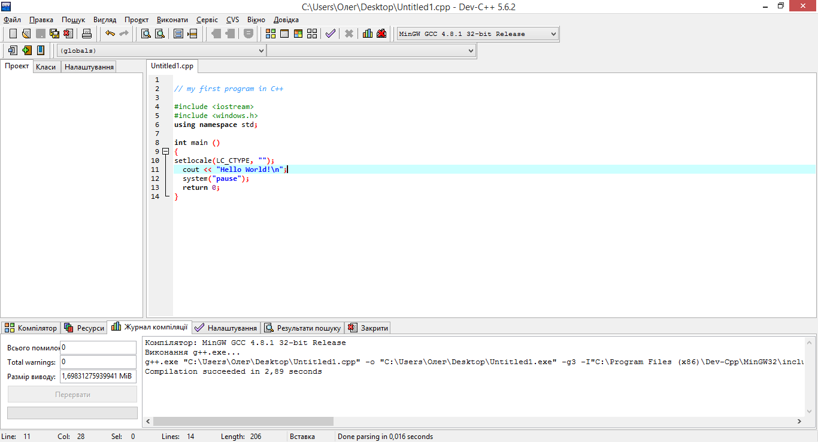Switch to the Ресурси bottom tab

point(84,328)
